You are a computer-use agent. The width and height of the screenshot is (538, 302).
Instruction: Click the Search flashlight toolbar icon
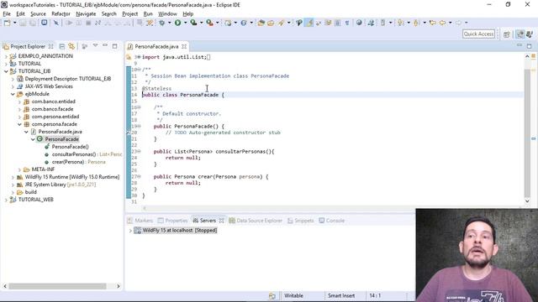click(282, 23)
